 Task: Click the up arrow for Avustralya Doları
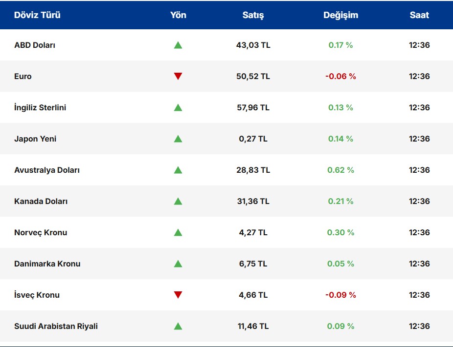[x=178, y=170]
